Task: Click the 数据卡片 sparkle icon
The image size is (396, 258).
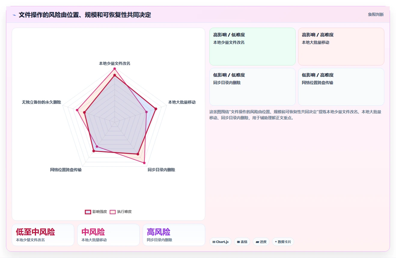Action: [276, 241]
